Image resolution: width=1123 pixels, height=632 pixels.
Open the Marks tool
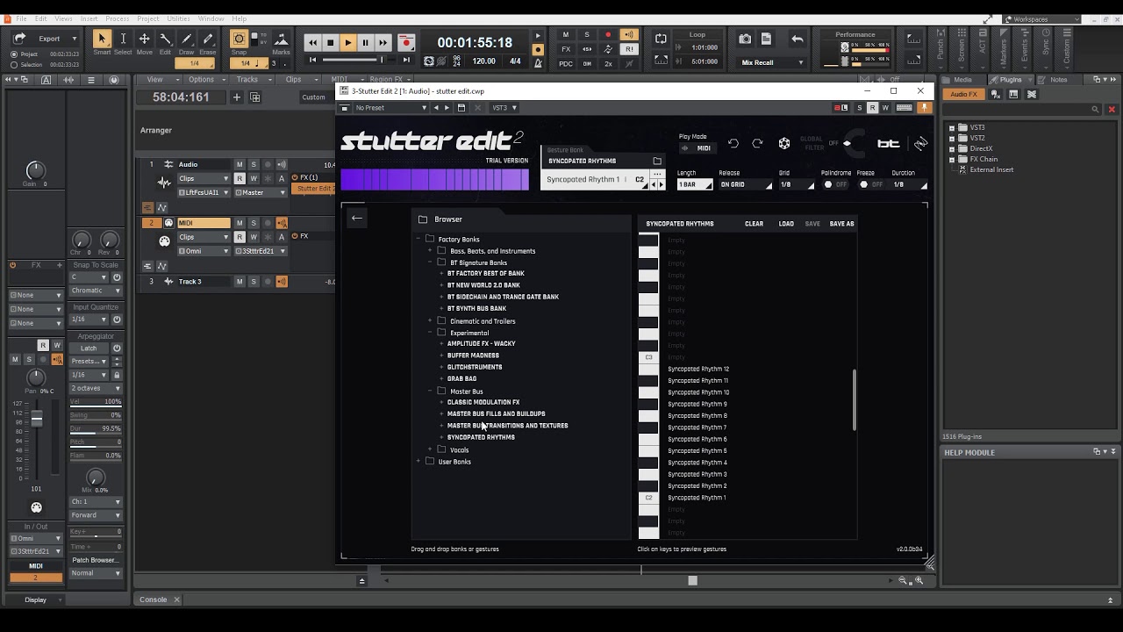pyautogui.click(x=281, y=39)
